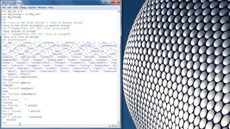This screenshot has width=230, height=129.
Task: Open the Options menu
Action: pyautogui.click(x=32, y=8)
